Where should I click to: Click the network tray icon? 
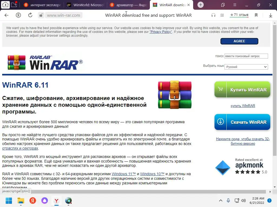click(237, 201)
